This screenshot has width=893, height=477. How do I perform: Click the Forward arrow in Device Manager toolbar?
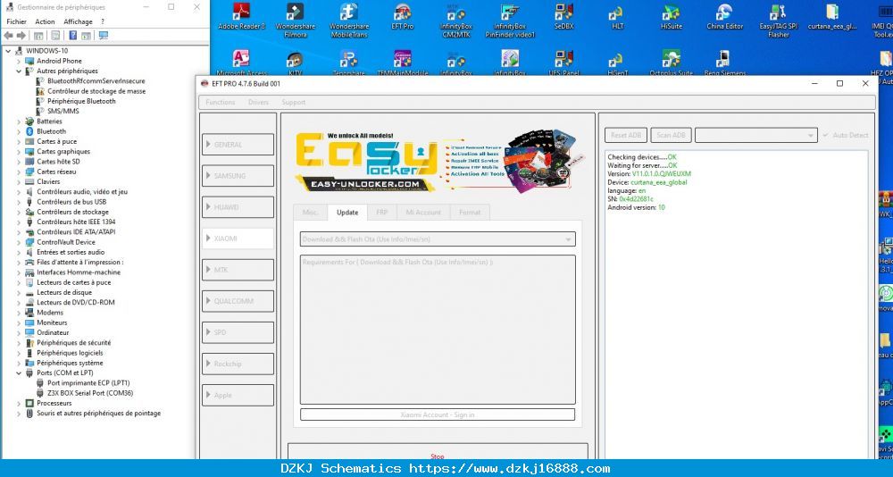pos(21,36)
